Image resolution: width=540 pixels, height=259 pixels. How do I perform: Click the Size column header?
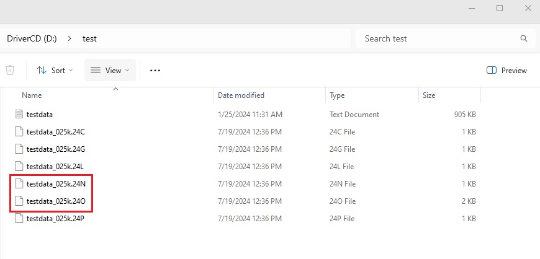click(x=429, y=95)
